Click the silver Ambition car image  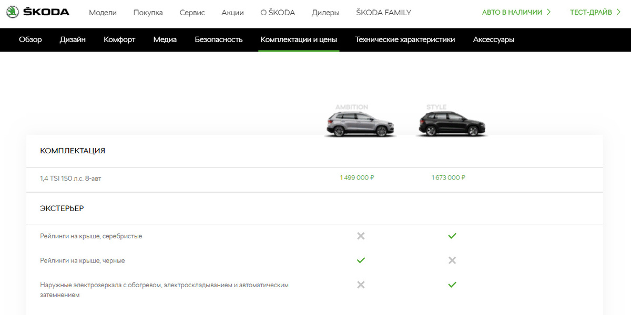(360, 124)
